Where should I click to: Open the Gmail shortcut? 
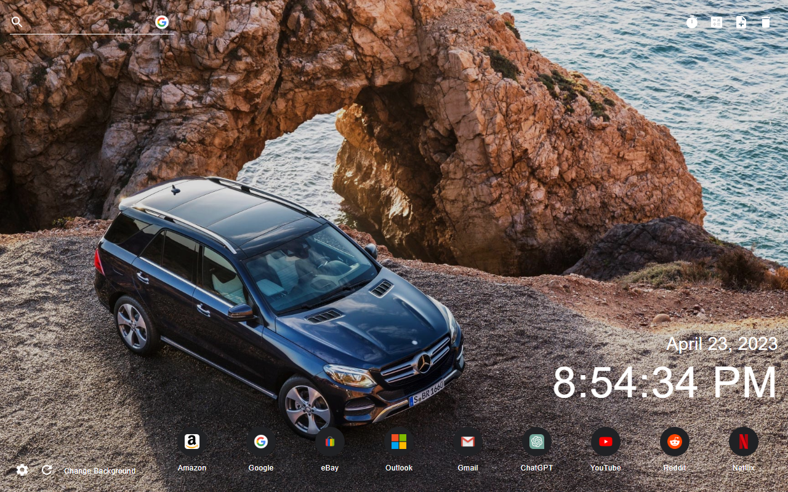[468, 441]
